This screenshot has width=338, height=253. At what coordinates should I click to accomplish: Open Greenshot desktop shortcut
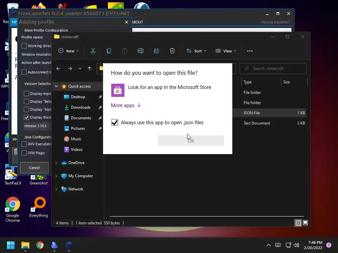39,180
